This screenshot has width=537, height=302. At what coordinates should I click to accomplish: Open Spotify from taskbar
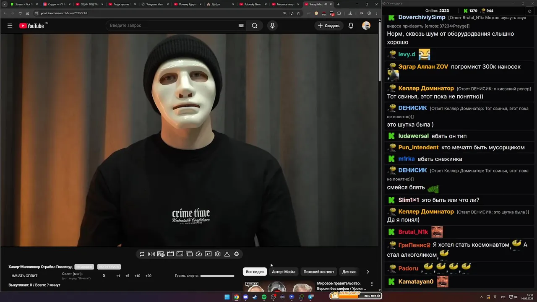tap(264, 297)
